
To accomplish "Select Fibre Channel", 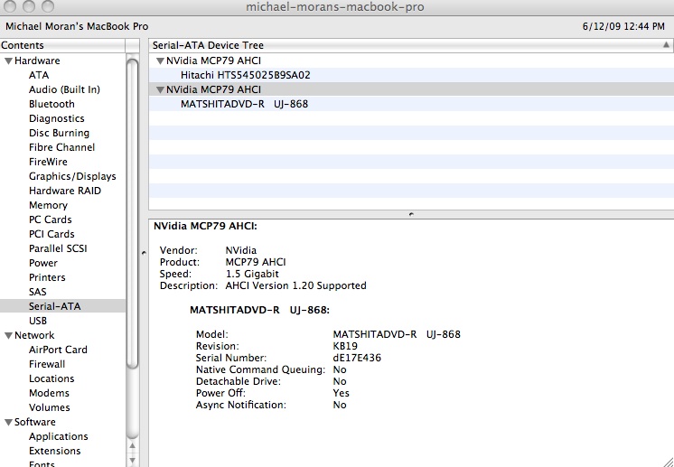I will pyautogui.click(x=61, y=147).
